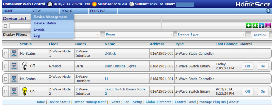Image resolution: width=272 pixels, height=107 pixels.
Task: Check the I1 row checkbox
Action: coord(6,79)
